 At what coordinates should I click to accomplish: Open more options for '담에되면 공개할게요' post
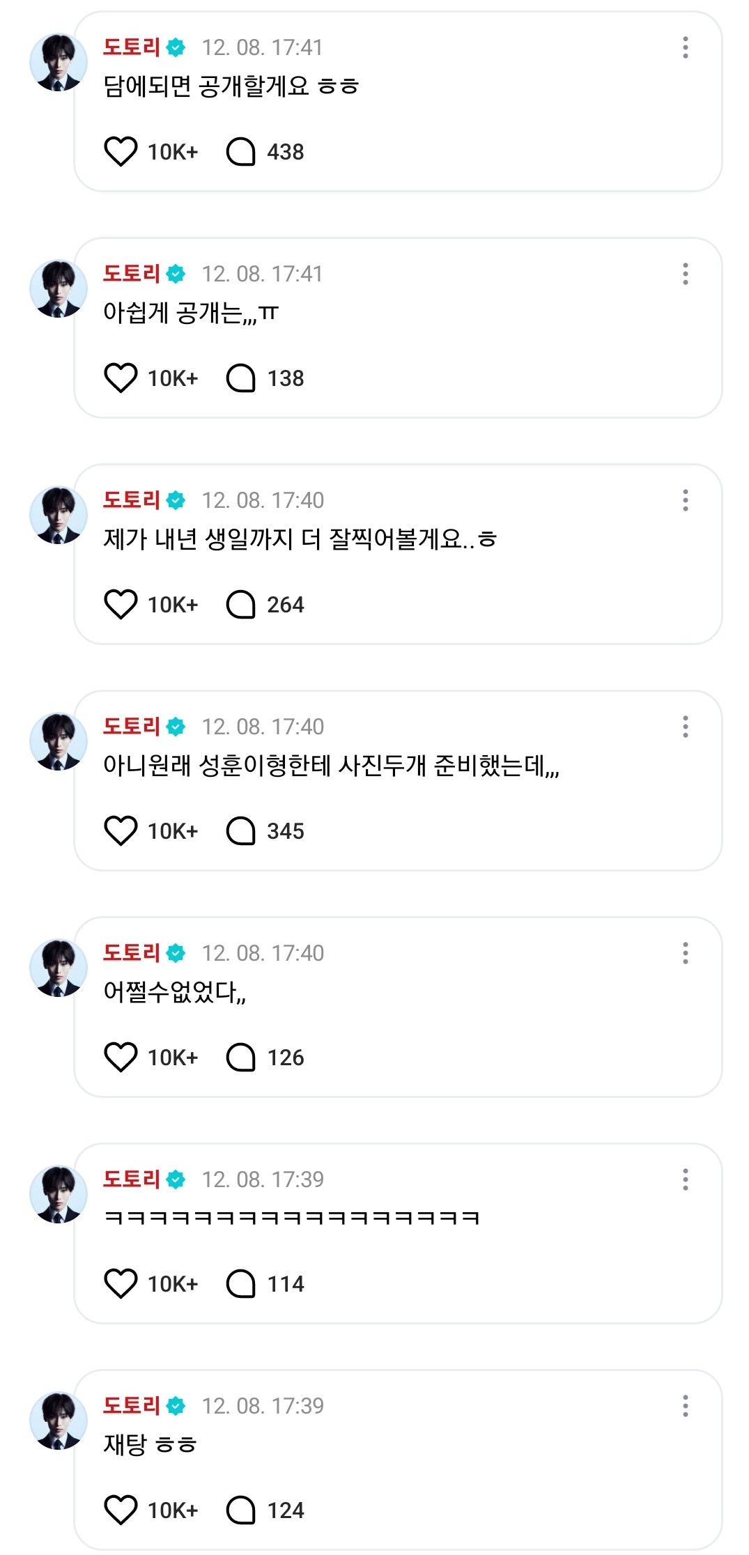686,47
